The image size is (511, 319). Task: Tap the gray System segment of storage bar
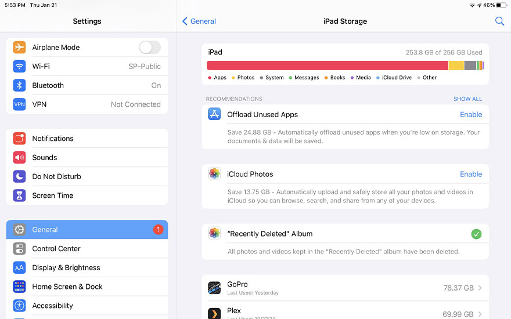point(470,66)
